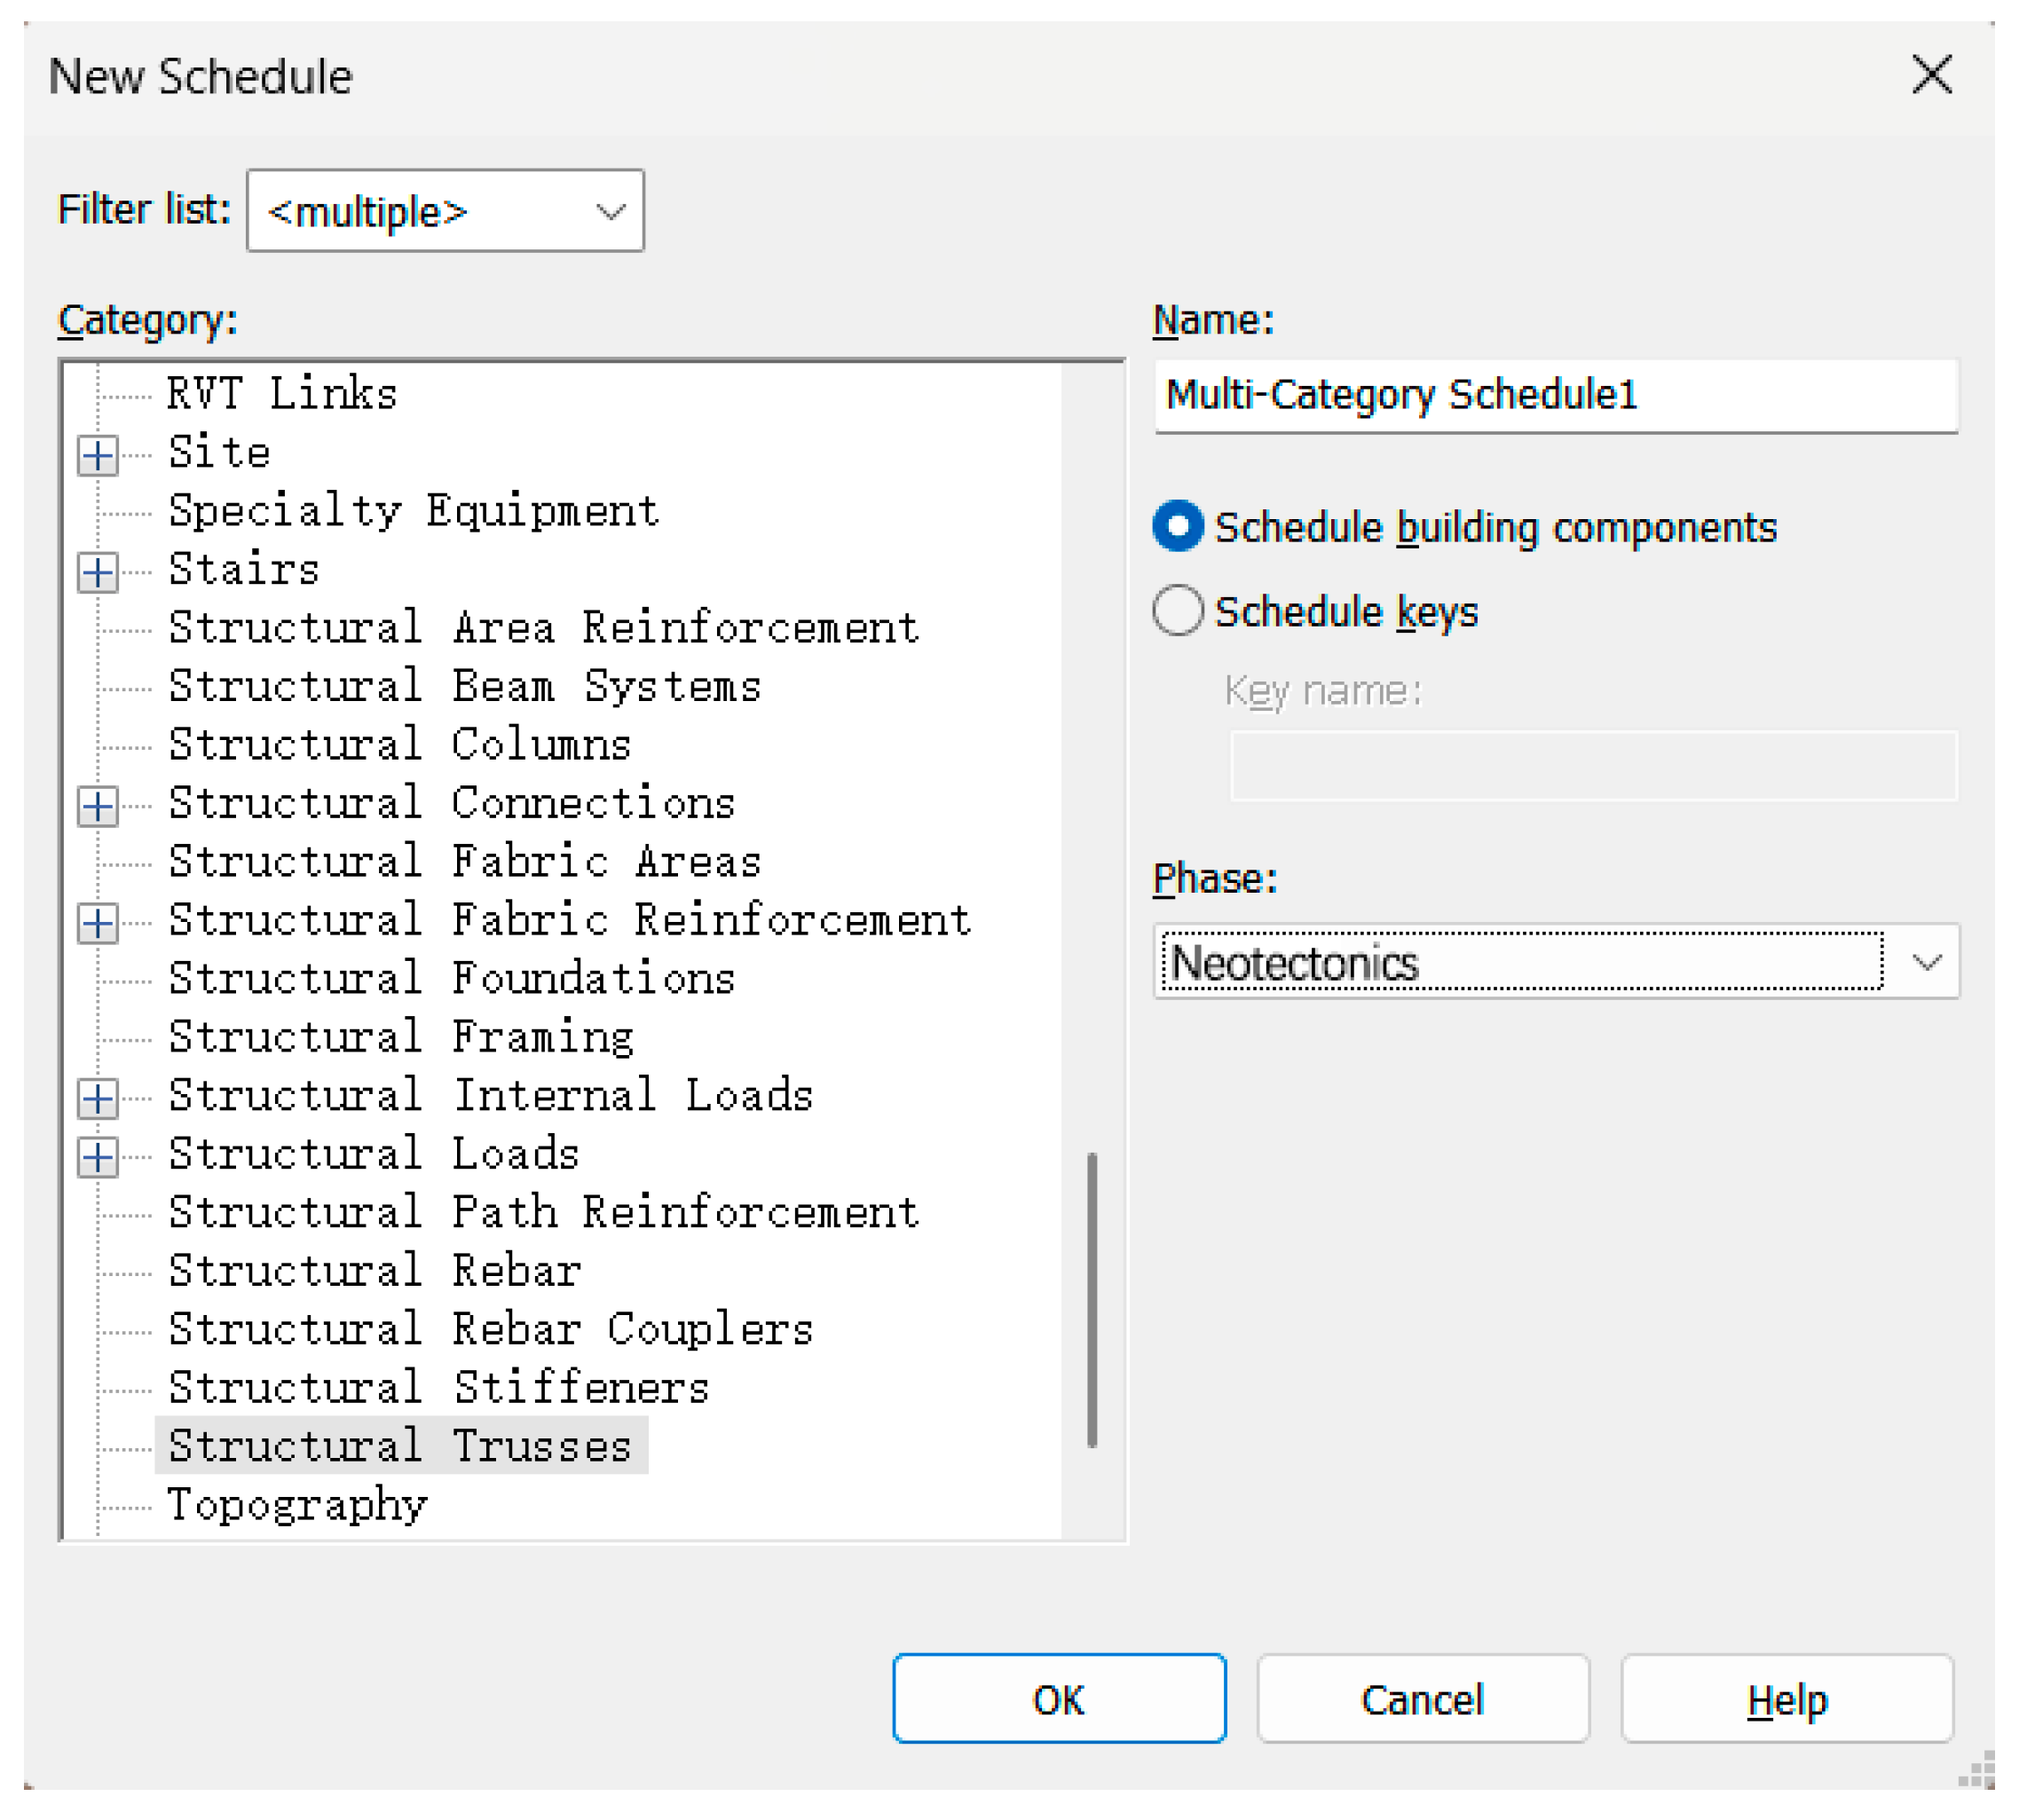This screenshot has width=2019, height=1820.
Task: Select Structural Rebar Couplers entry
Action: coord(490,1331)
